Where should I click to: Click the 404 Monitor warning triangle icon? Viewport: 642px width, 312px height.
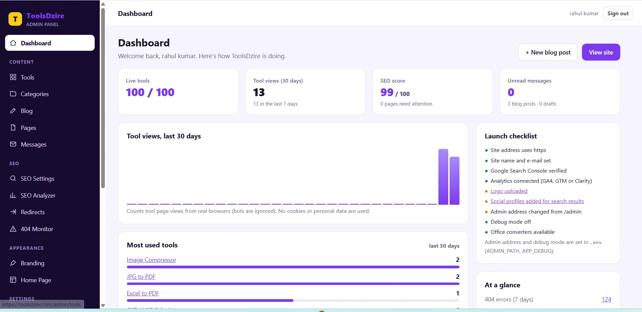pyautogui.click(x=13, y=229)
